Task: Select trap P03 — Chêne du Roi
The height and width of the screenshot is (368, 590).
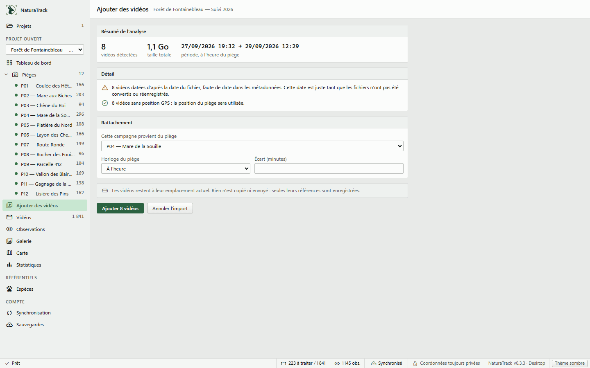Action: (x=45, y=105)
